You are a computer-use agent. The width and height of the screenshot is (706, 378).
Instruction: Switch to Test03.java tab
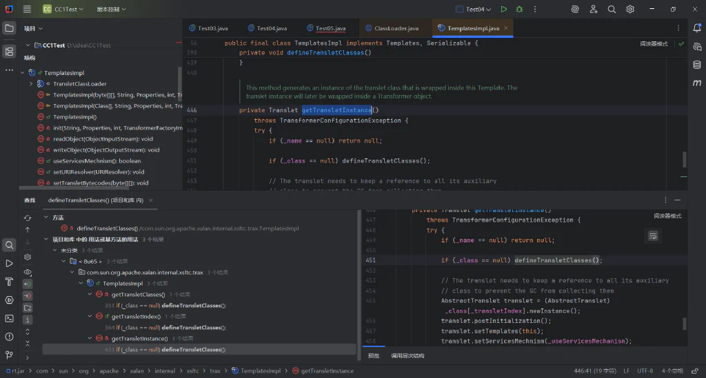coord(208,28)
